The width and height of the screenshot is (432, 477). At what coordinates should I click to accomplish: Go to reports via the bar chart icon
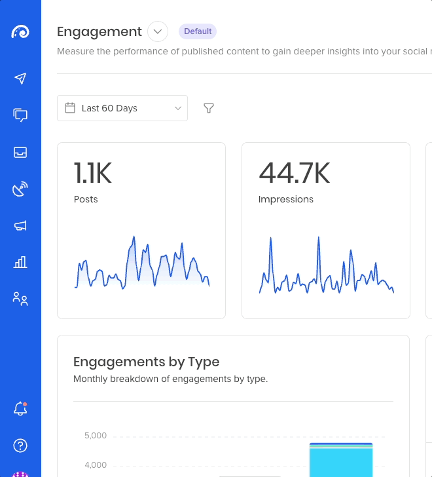[x=20, y=263]
